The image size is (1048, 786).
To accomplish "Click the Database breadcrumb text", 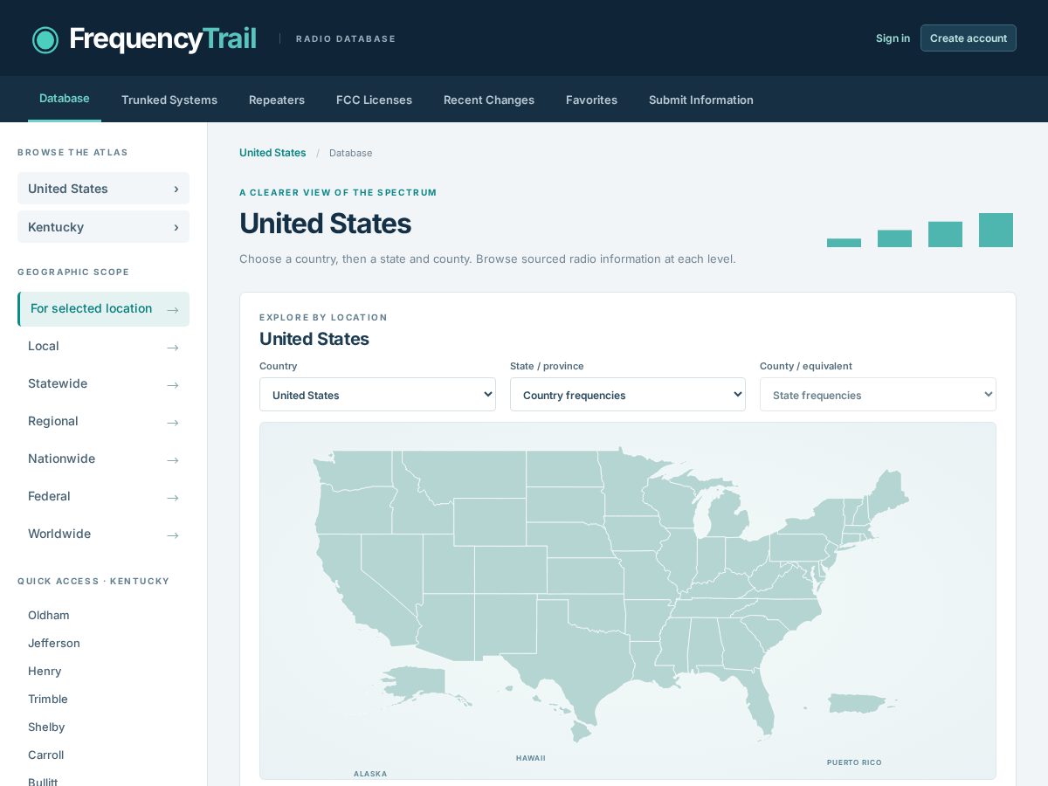I will [351, 153].
